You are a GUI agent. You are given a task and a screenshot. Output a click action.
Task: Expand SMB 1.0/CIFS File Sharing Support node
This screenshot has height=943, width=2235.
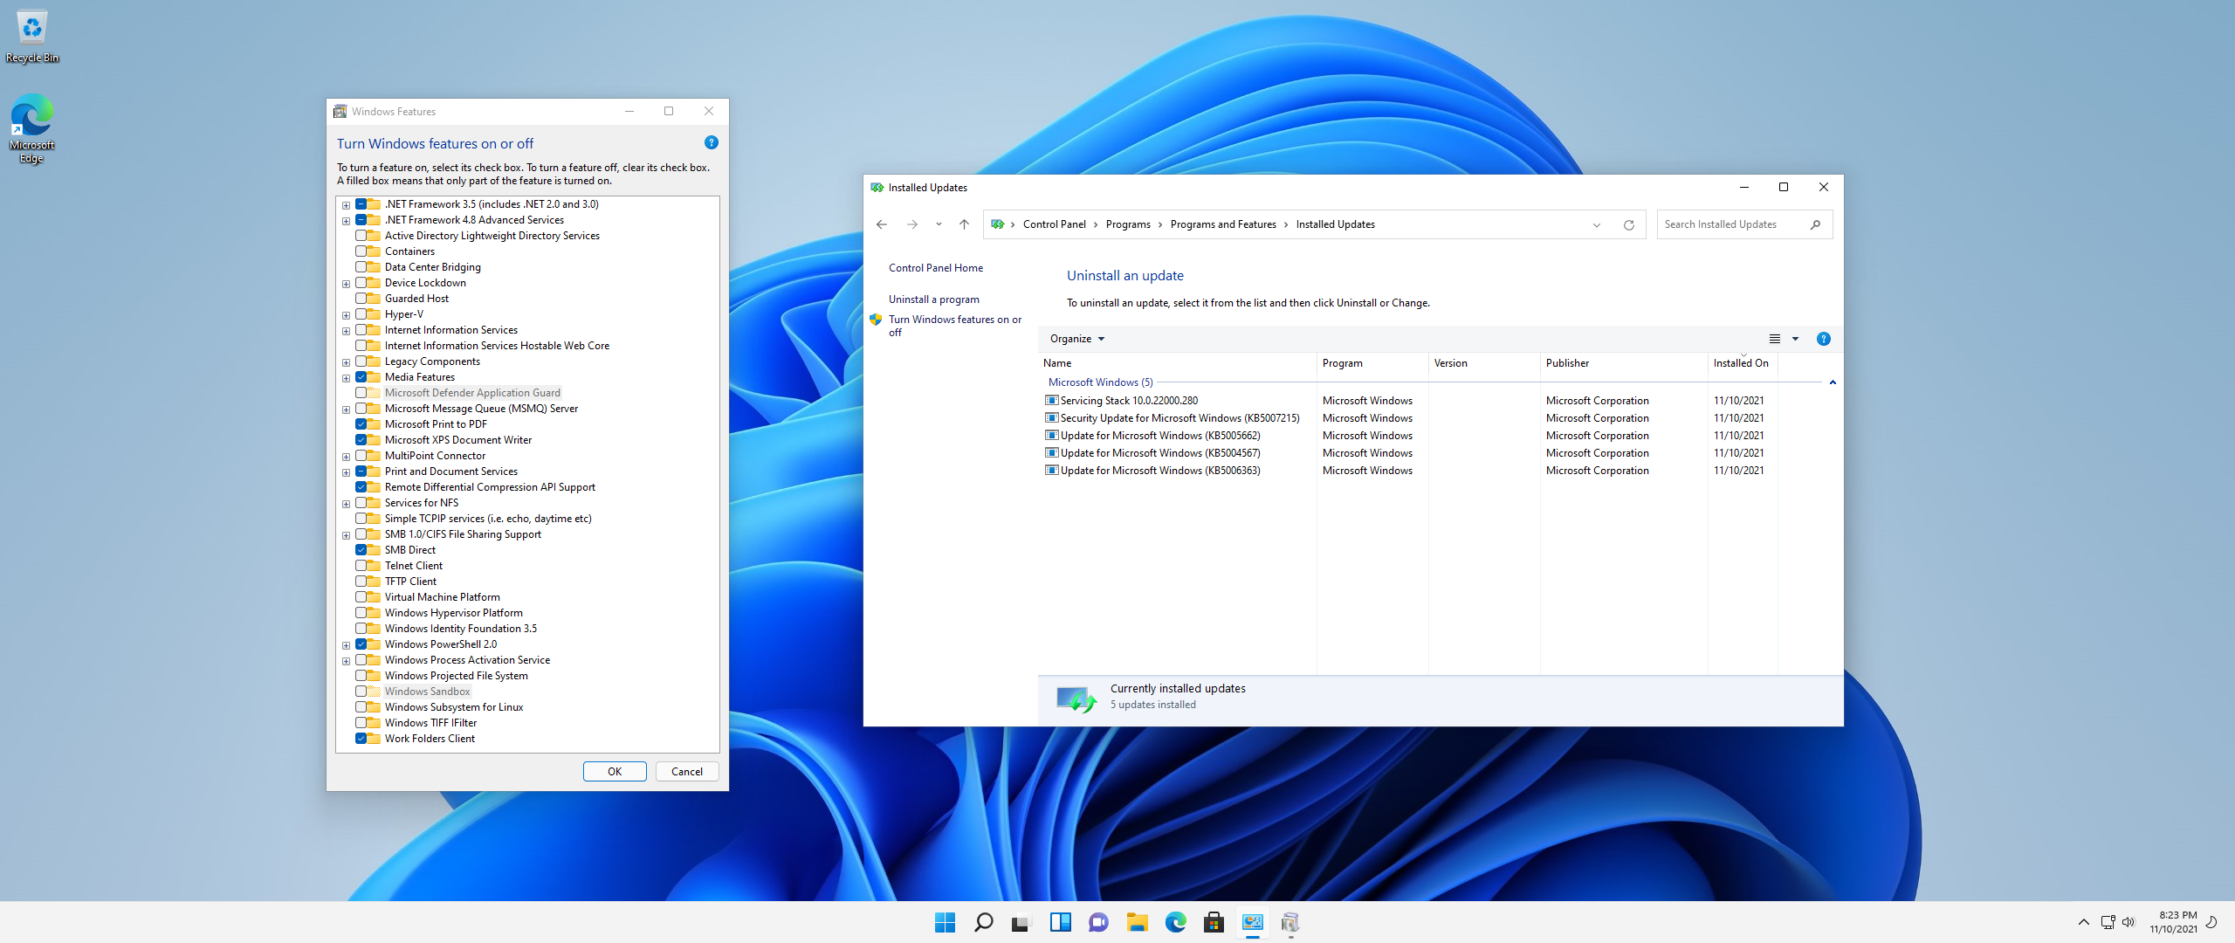coord(346,535)
